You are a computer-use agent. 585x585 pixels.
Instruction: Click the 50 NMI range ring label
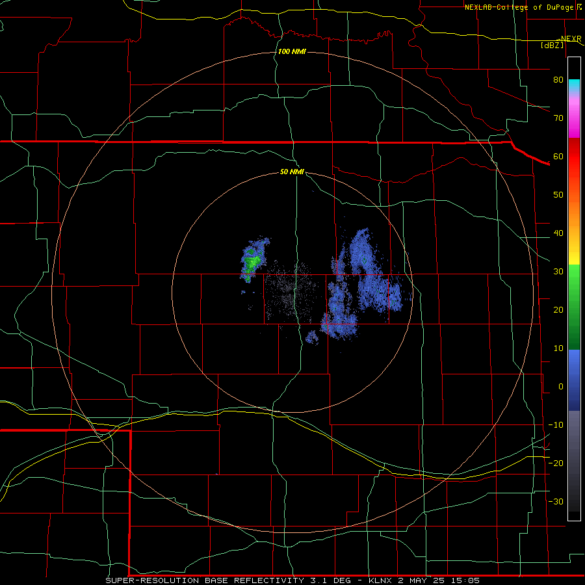pos(292,172)
